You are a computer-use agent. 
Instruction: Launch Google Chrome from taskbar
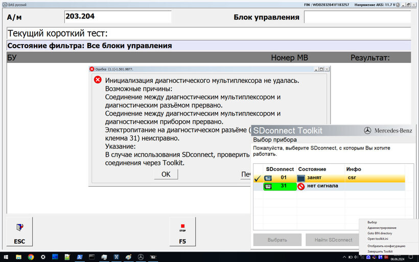(x=31, y=257)
